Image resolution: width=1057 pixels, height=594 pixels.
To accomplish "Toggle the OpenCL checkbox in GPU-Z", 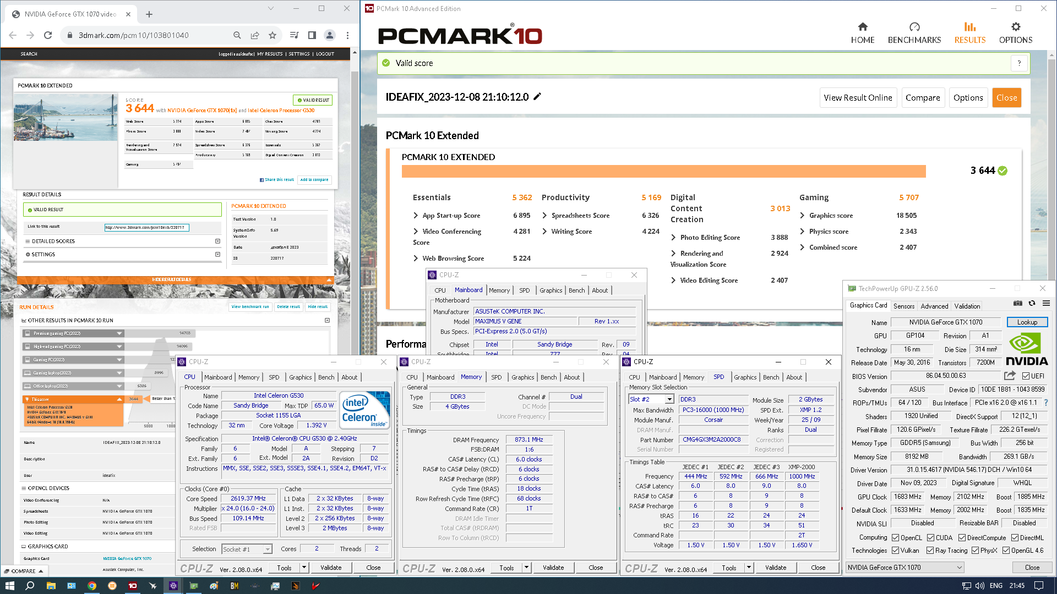I will 895,538.
